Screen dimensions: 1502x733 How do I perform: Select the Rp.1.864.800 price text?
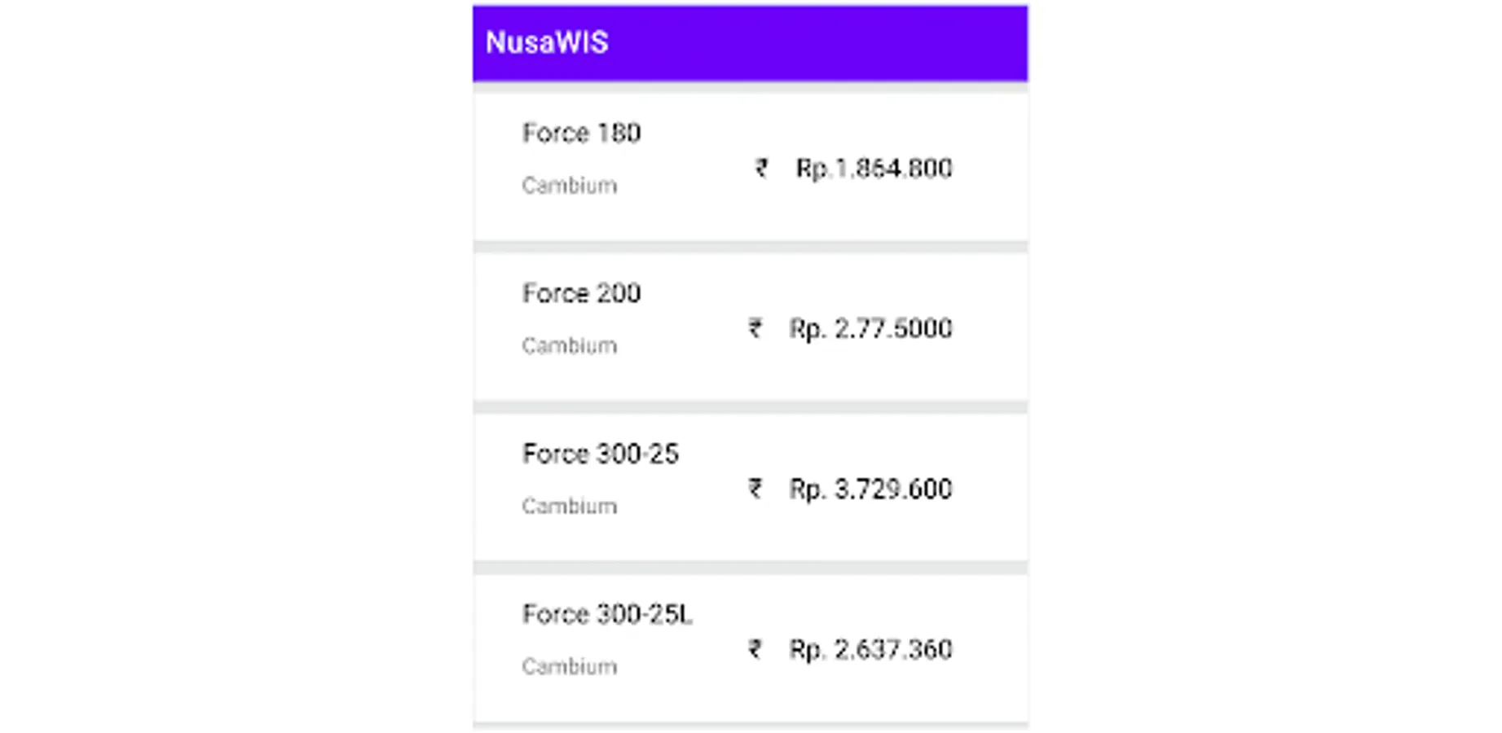tap(874, 169)
